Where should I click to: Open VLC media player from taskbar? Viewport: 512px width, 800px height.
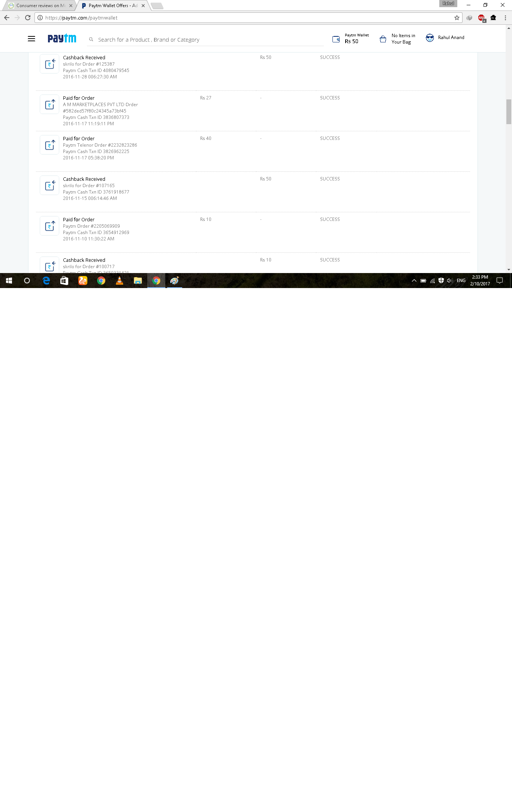(x=120, y=281)
